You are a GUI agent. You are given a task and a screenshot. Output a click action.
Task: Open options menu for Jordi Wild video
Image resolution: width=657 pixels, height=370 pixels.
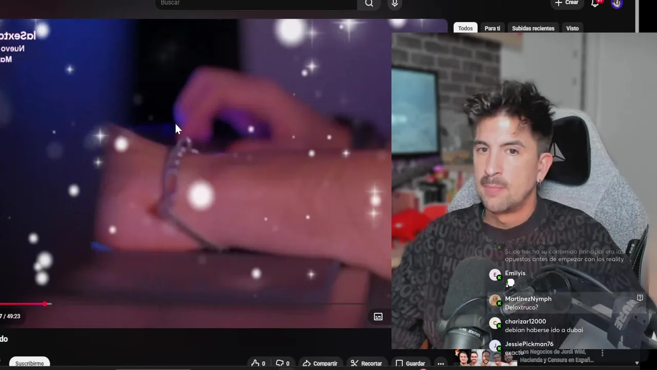(602, 353)
